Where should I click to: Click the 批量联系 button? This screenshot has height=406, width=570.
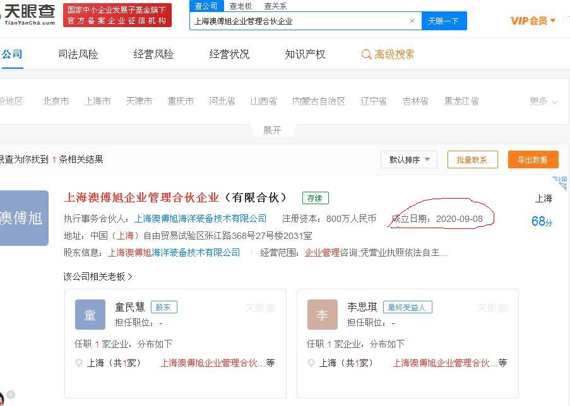point(472,159)
